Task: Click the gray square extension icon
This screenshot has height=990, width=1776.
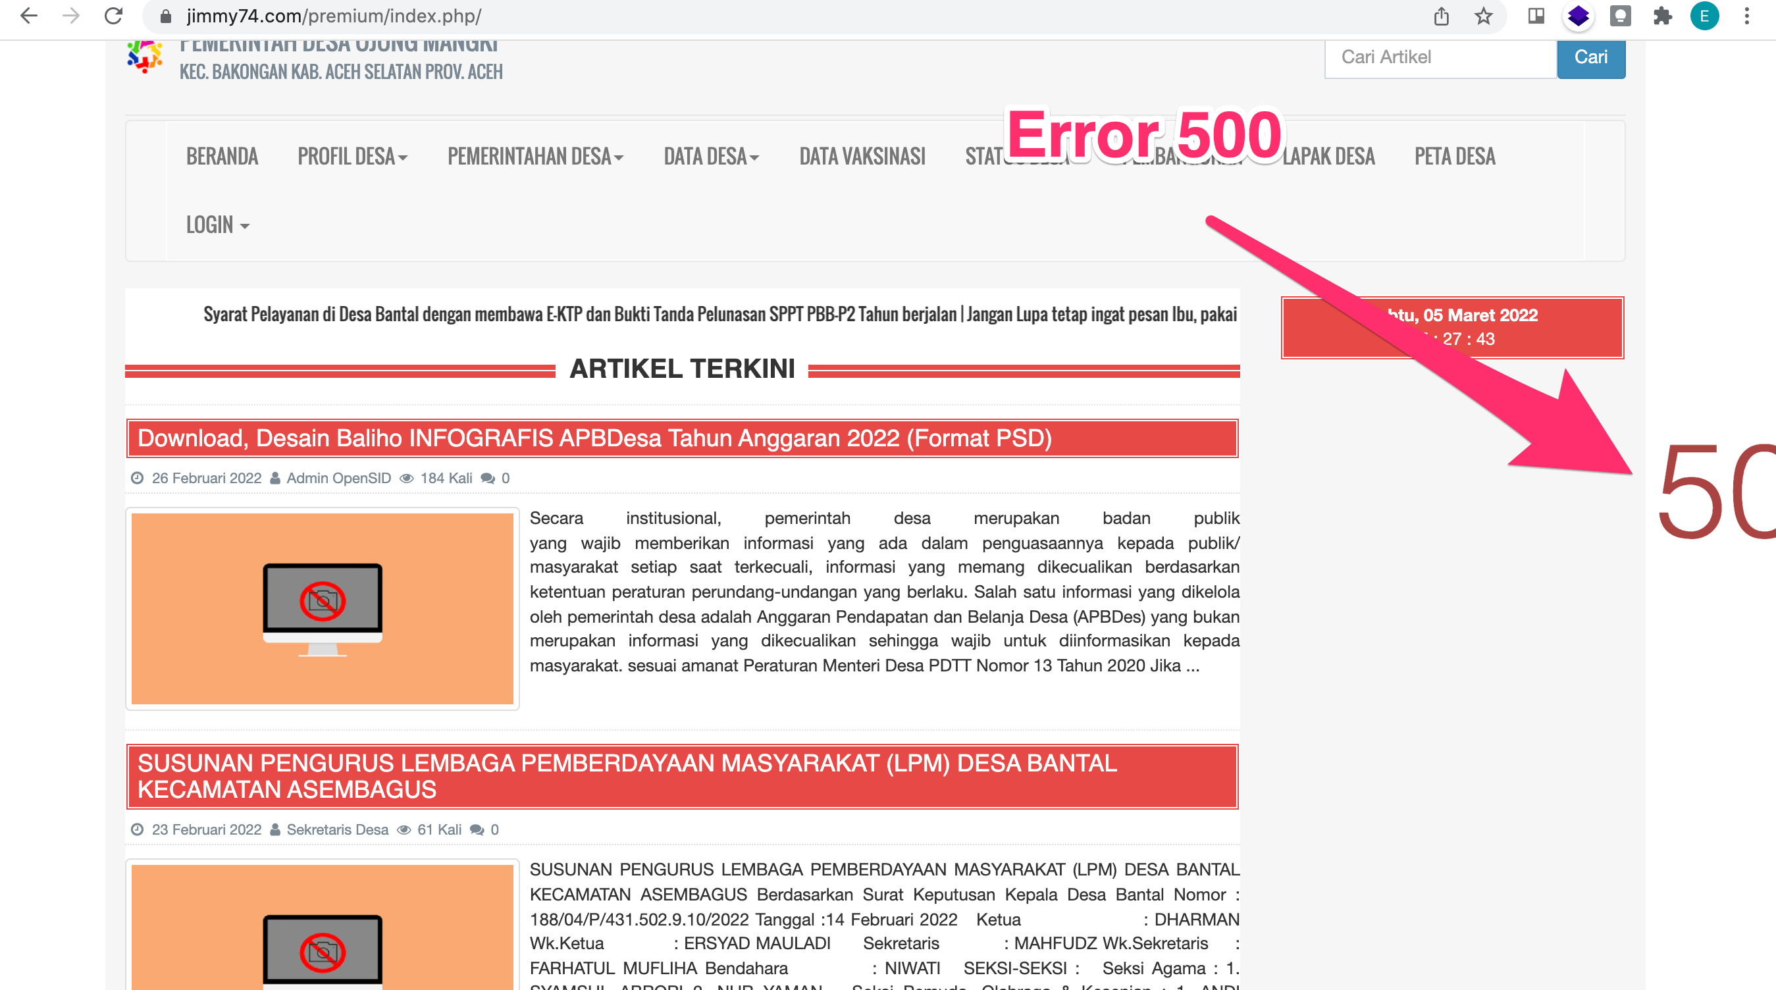Action: click(1620, 16)
